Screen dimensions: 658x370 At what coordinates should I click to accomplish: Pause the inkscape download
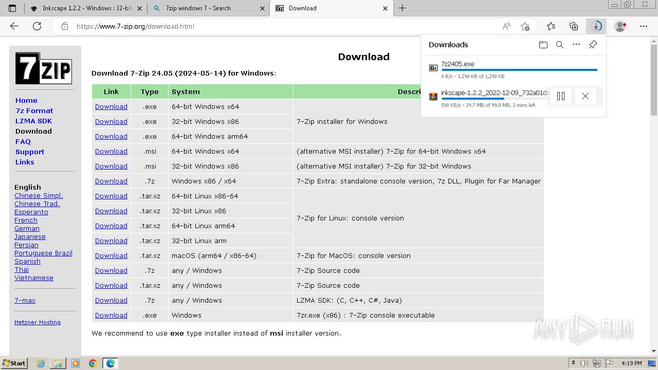pos(561,96)
